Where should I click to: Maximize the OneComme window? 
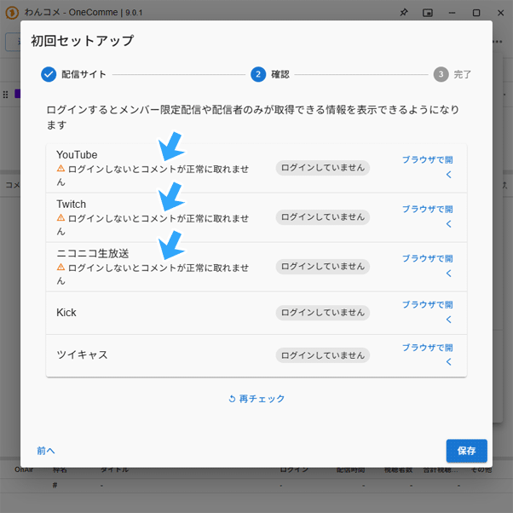tap(476, 13)
